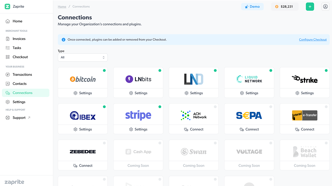Screen dimensions: 332x186
Task: Open the Transactions sidebar icon
Action: click(8, 74)
